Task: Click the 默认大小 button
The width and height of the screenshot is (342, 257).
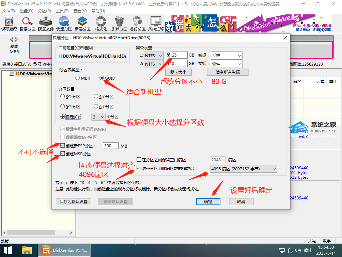Action: [x=178, y=72]
